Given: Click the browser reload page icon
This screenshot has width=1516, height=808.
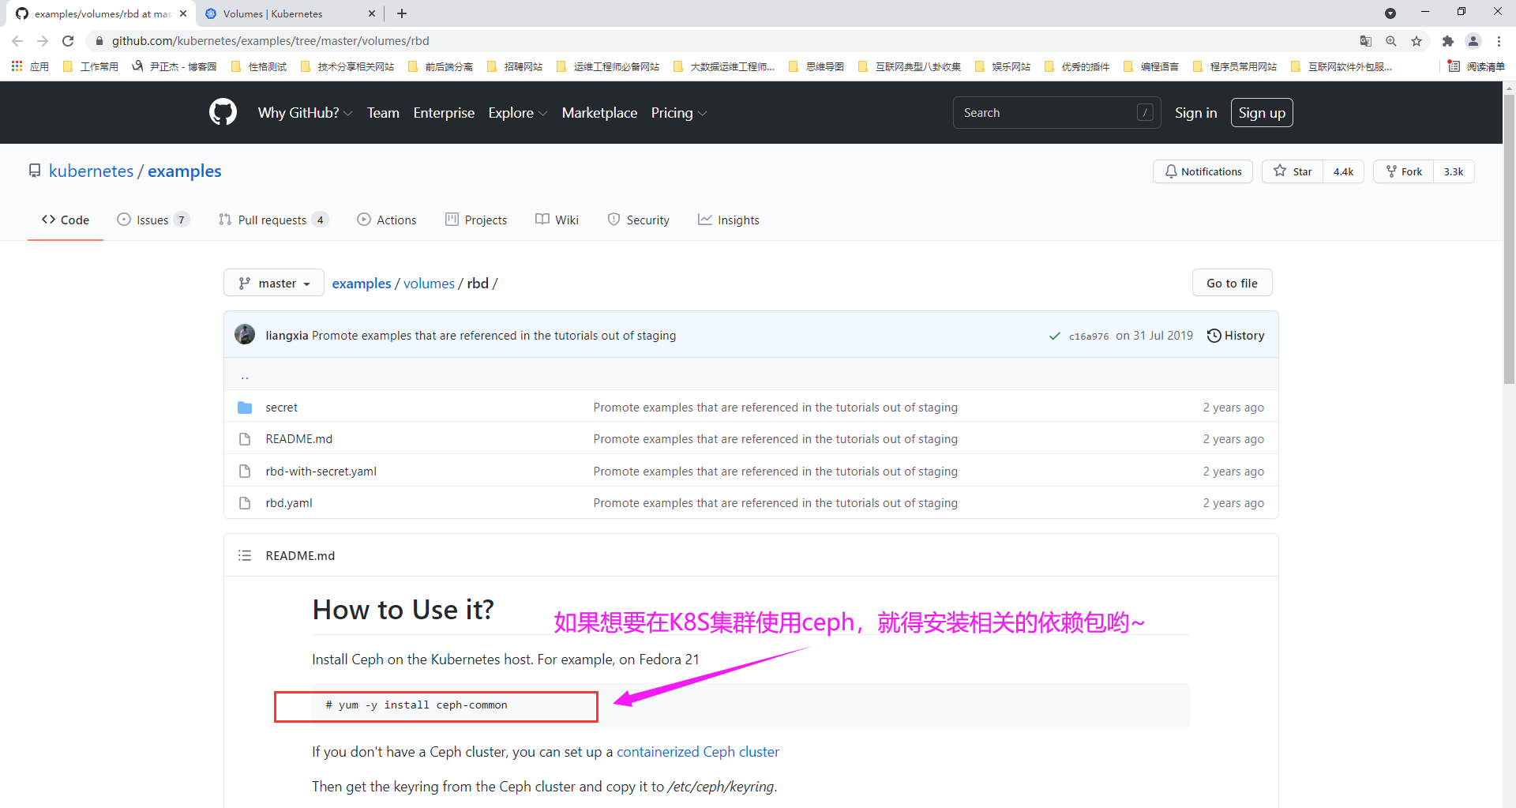Looking at the screenshot, I should 68,41.
